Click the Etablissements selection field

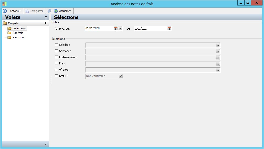click(151, 58)
